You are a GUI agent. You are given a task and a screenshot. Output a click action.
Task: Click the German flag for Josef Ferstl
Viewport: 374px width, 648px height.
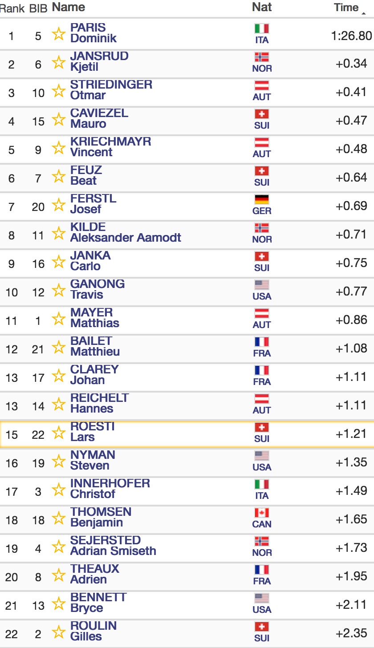262,199
